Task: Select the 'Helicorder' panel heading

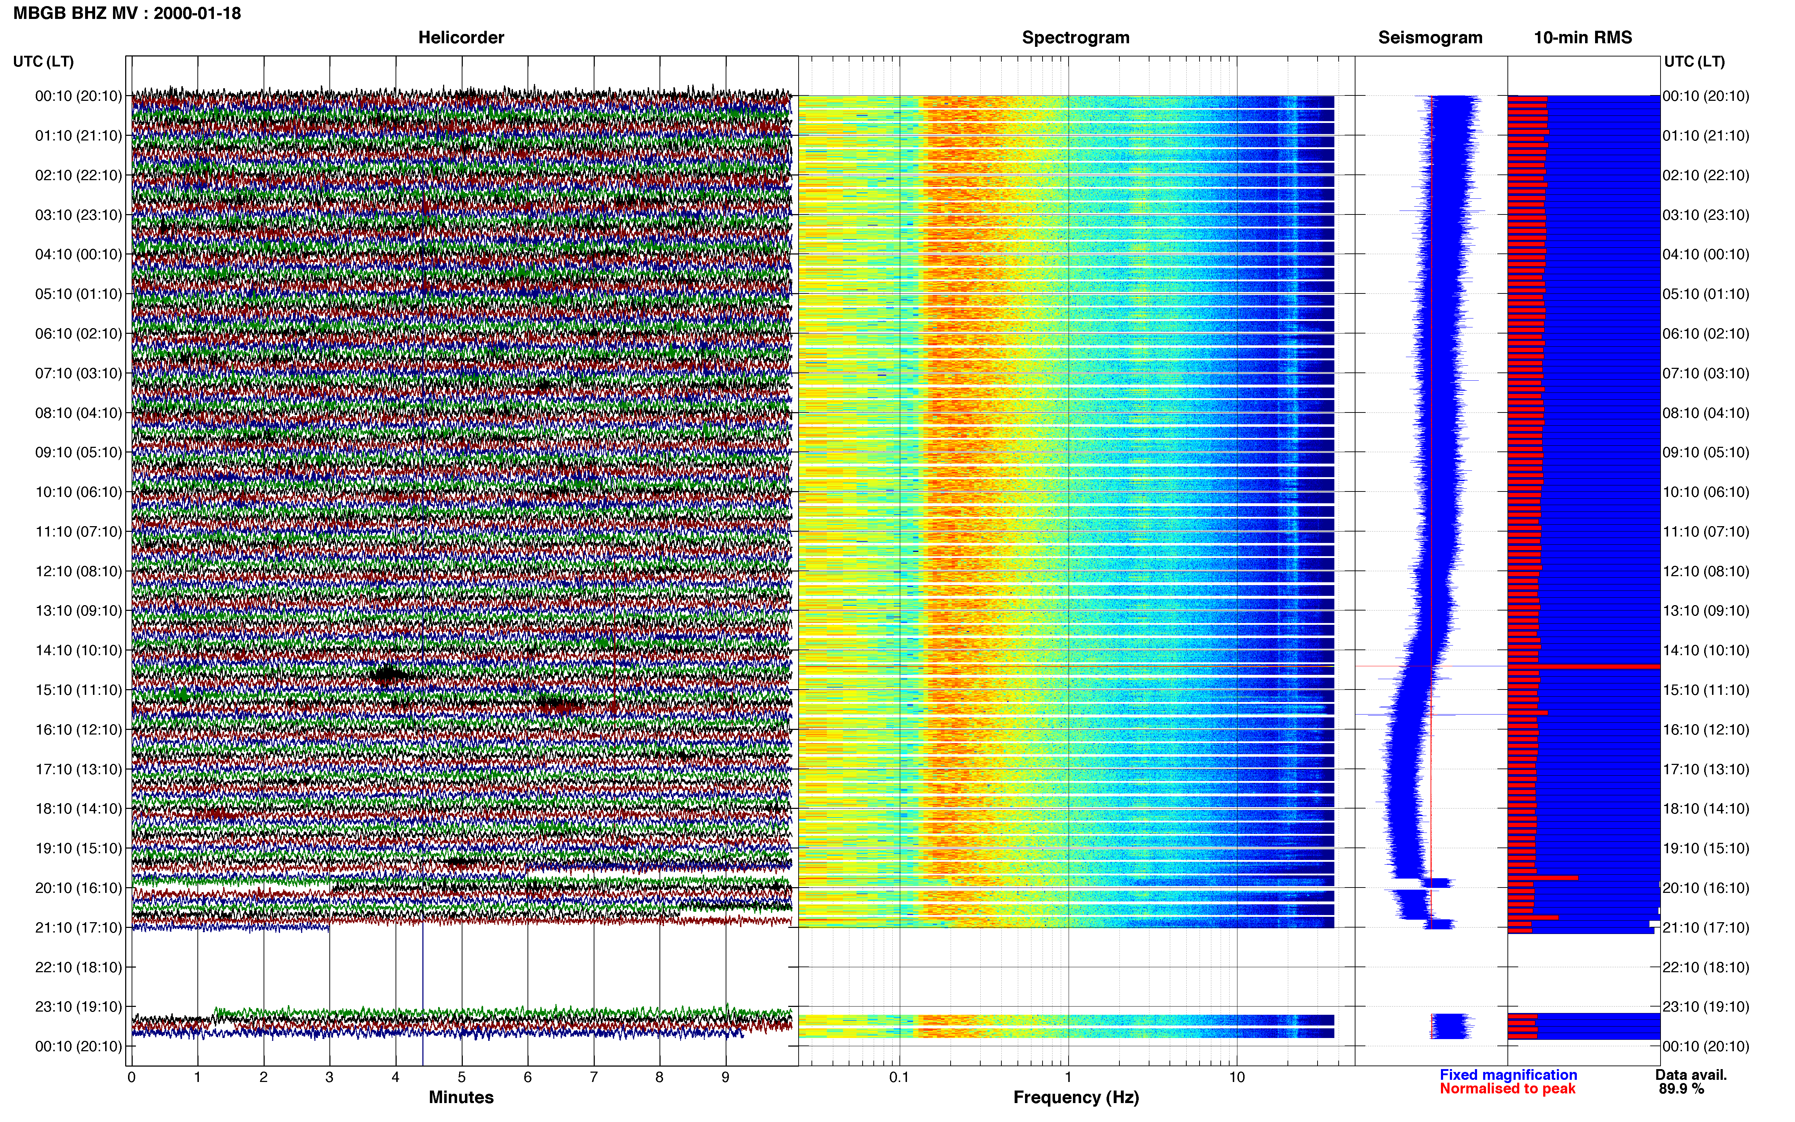Action: click(x=461, y=38)
